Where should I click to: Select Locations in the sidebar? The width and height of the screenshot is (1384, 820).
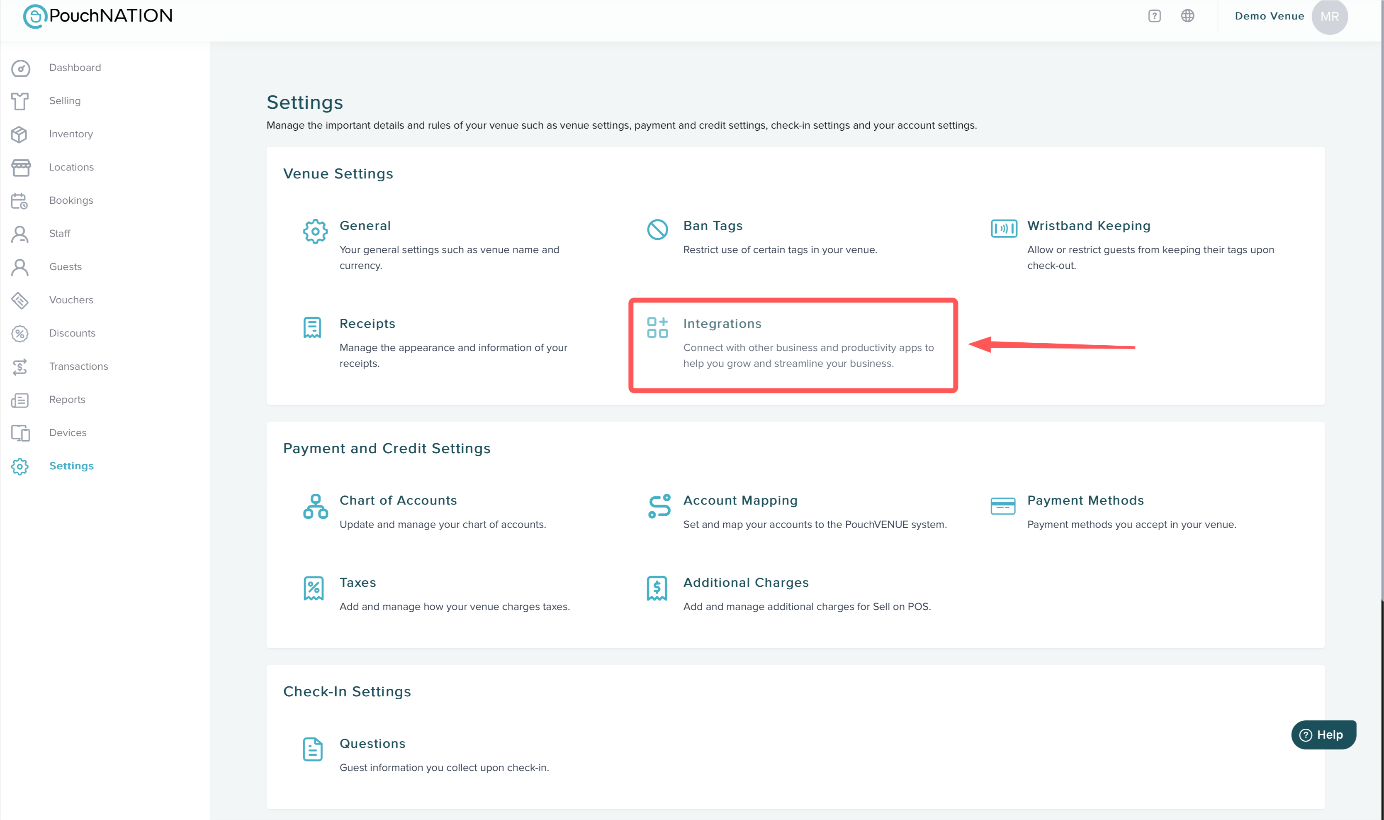click(71, 167)
